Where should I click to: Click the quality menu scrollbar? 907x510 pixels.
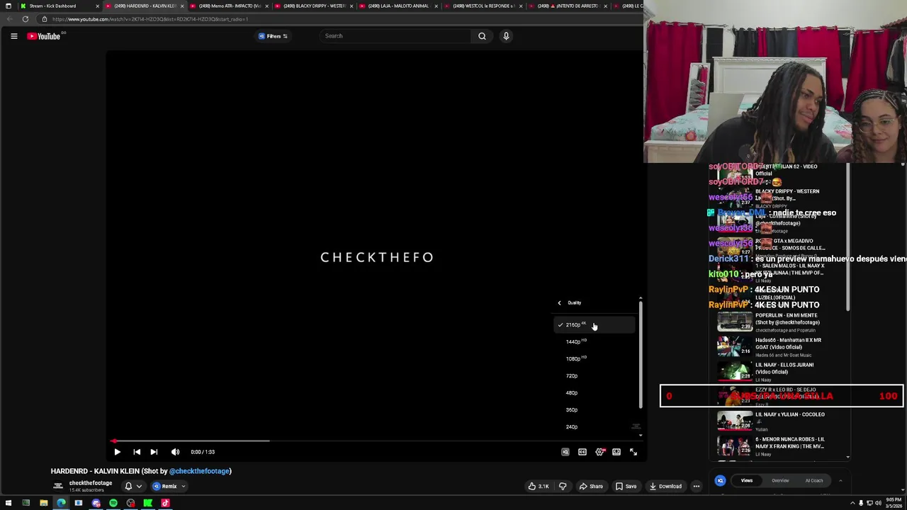[x=641, y=354]
